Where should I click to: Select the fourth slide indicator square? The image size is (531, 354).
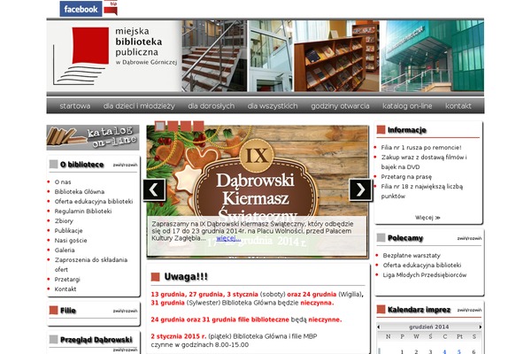[198, 127]
